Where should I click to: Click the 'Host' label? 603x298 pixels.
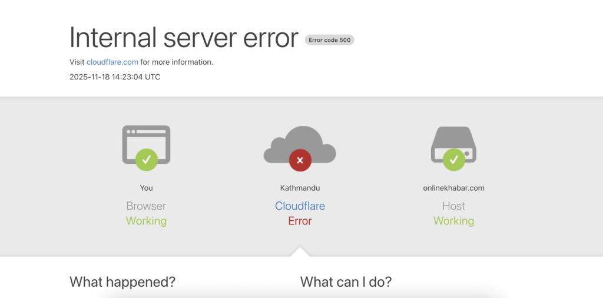click(454, 206)
